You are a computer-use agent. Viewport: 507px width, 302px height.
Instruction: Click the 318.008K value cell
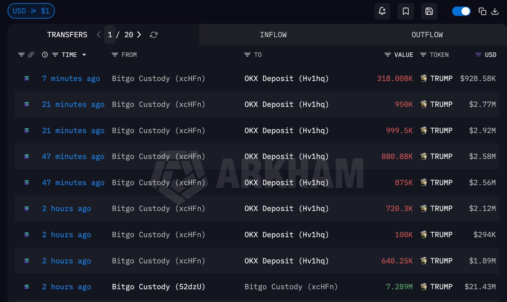(x=395, y=79)
